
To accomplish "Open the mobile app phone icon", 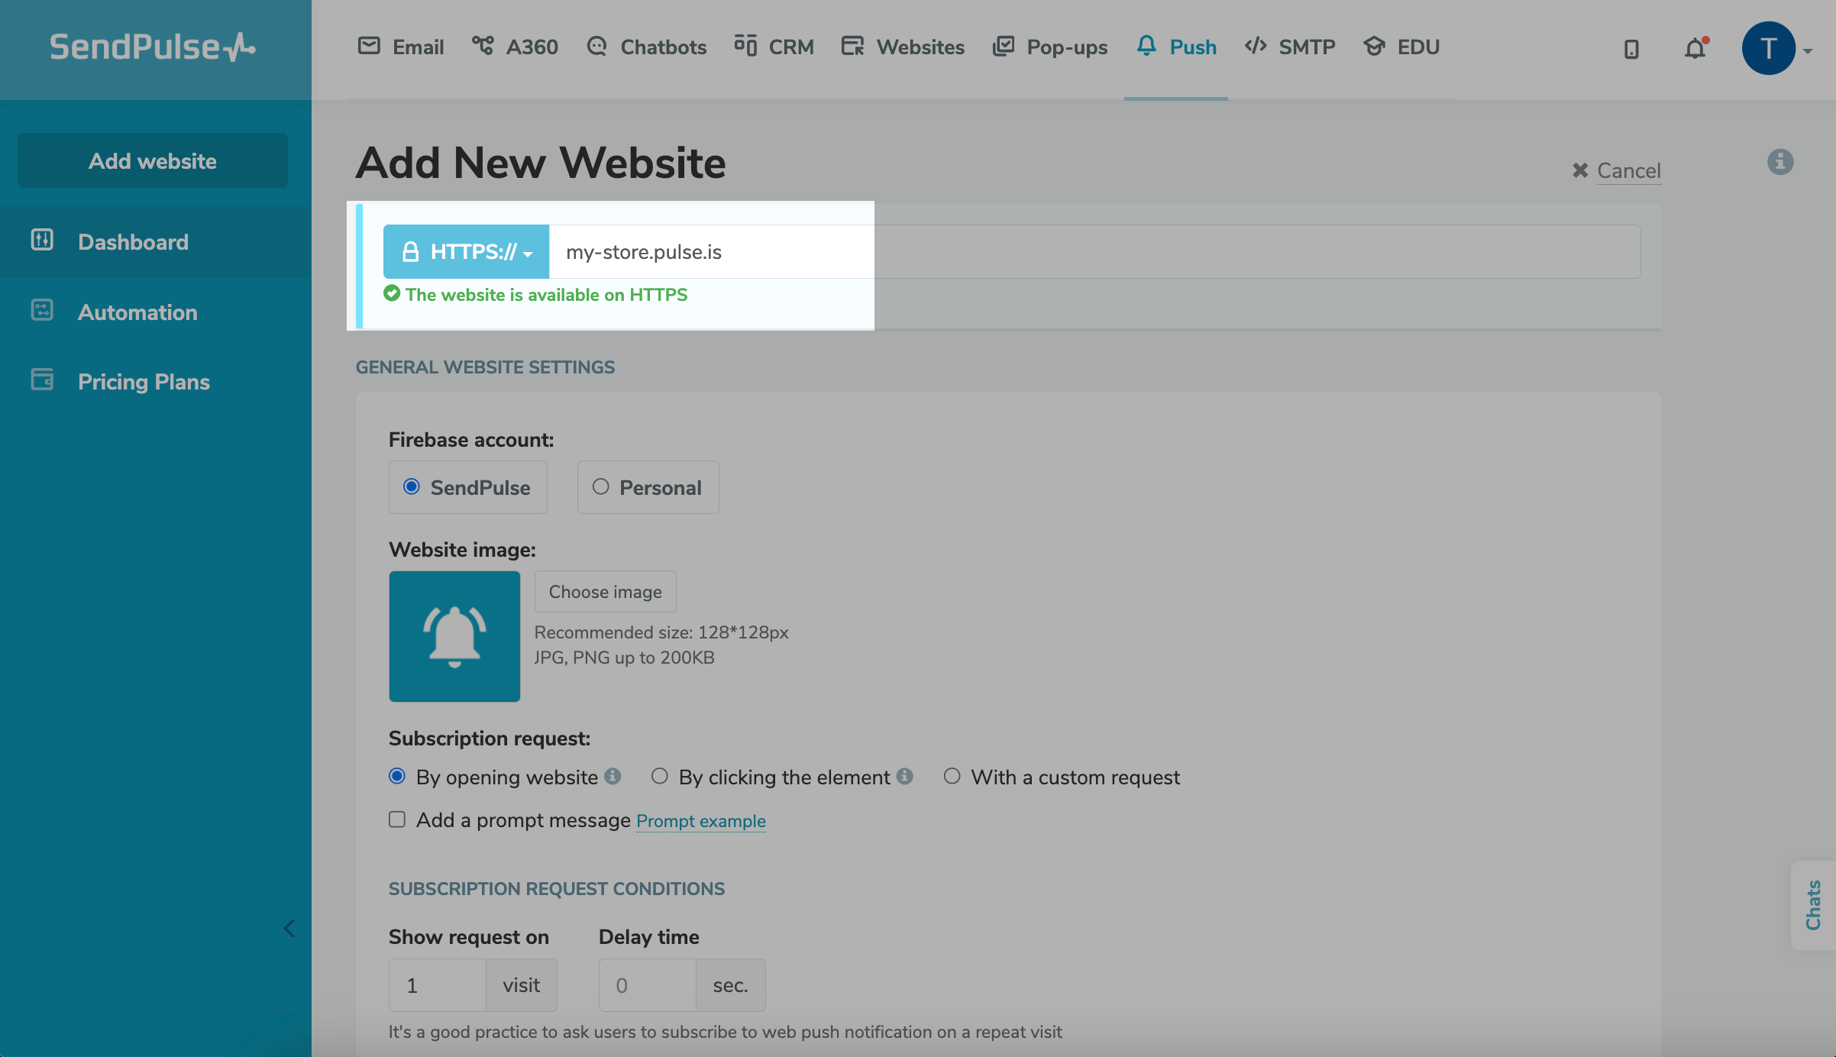I will [x=1631, y=50].
